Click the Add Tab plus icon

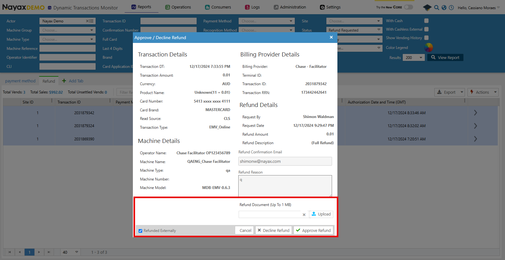(64, 81)
